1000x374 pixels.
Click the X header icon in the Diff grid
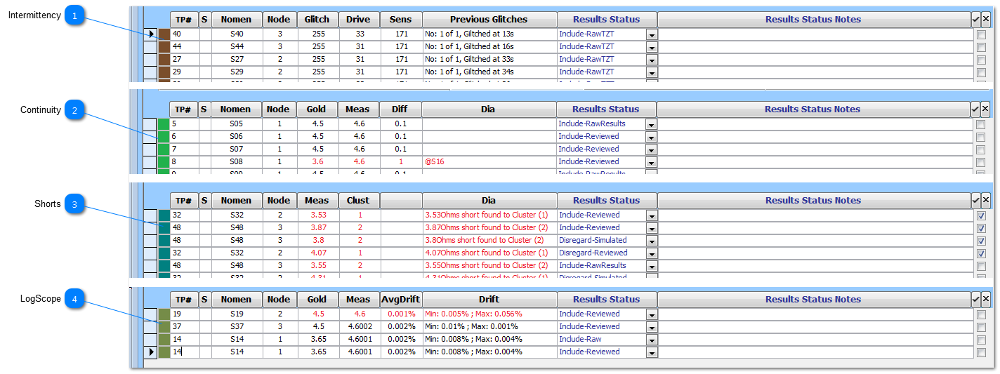point(985,109)
